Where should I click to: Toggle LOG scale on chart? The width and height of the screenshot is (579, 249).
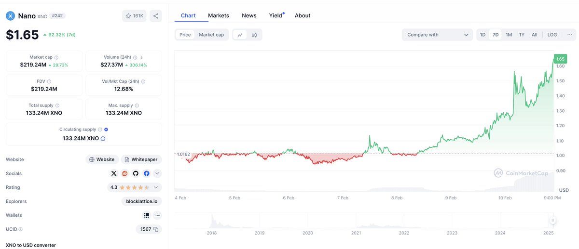tap(552, 35)
